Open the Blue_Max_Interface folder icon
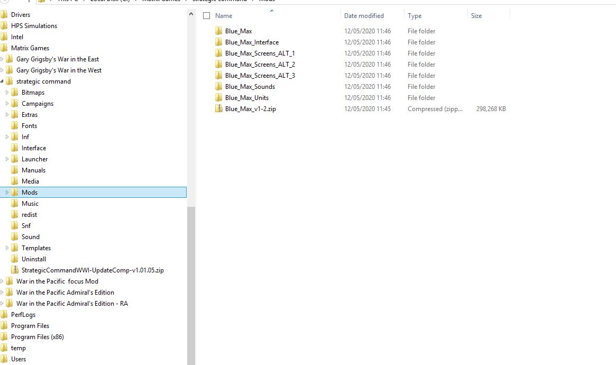This screenshot has width=616, height=365. point(219,42)
